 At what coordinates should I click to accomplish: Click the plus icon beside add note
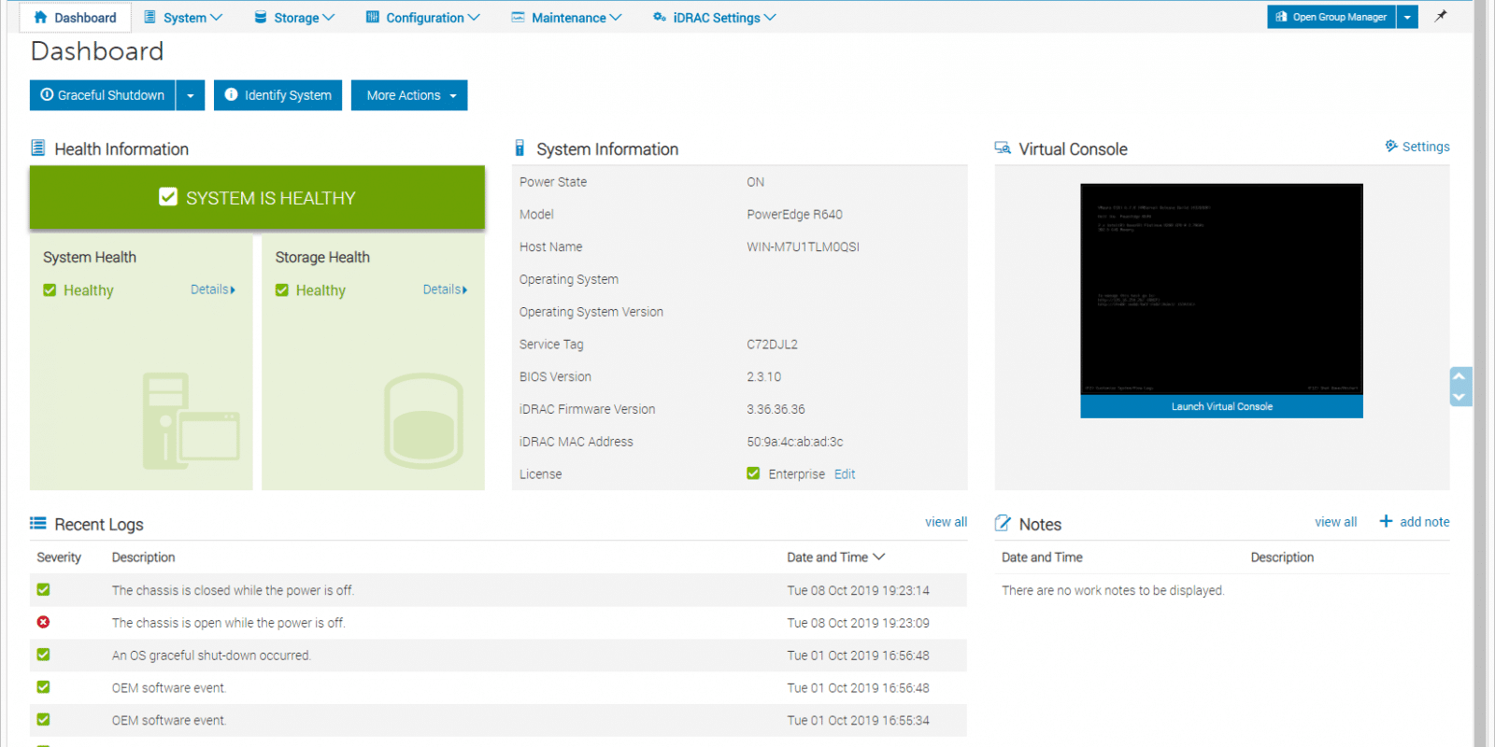tap(1386, 521)
